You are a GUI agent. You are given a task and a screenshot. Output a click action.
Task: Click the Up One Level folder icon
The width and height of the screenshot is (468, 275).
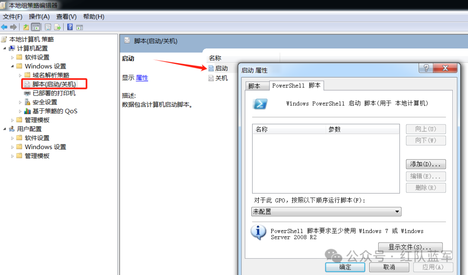(26, 27)
